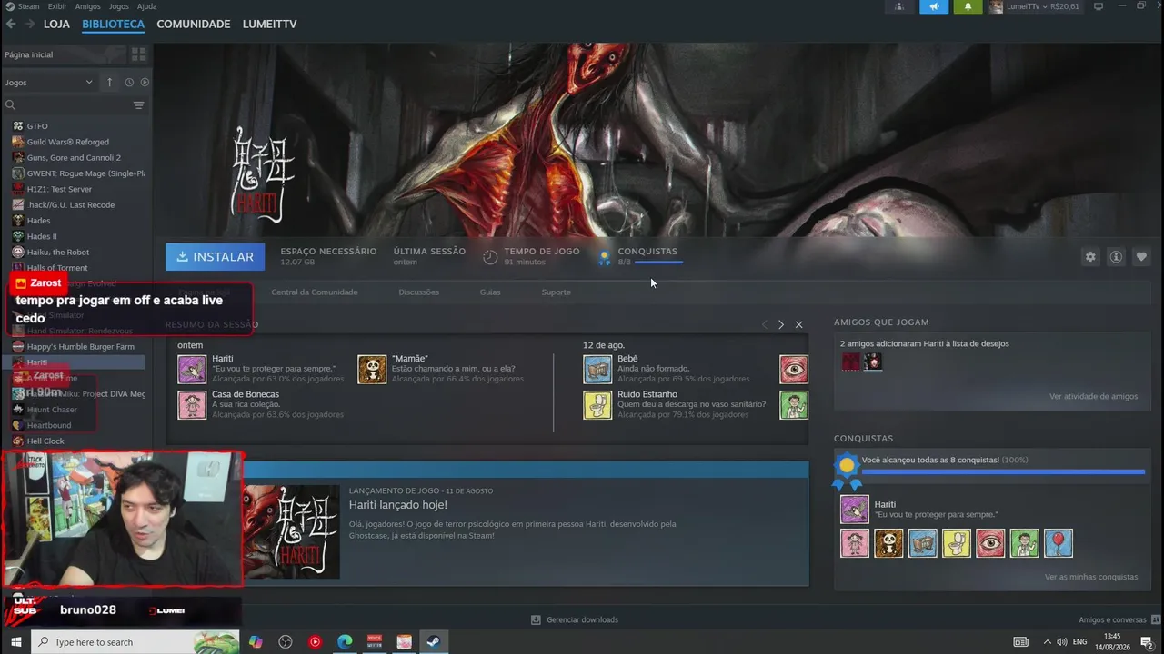Image resolution: width=1164 pixels, height=654 pixels.
Task: Open the LUMEITTV profile tab
Action: [x=270, y=24]
